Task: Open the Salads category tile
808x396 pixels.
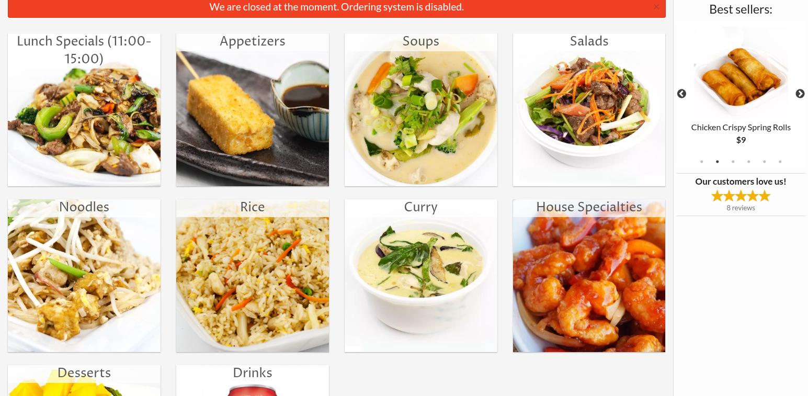Action: coord(589,110)
